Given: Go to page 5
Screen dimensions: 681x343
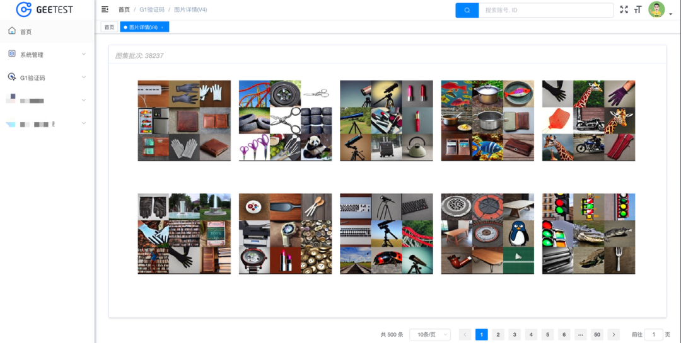Looking at the screenshot, I should point(548,334).
